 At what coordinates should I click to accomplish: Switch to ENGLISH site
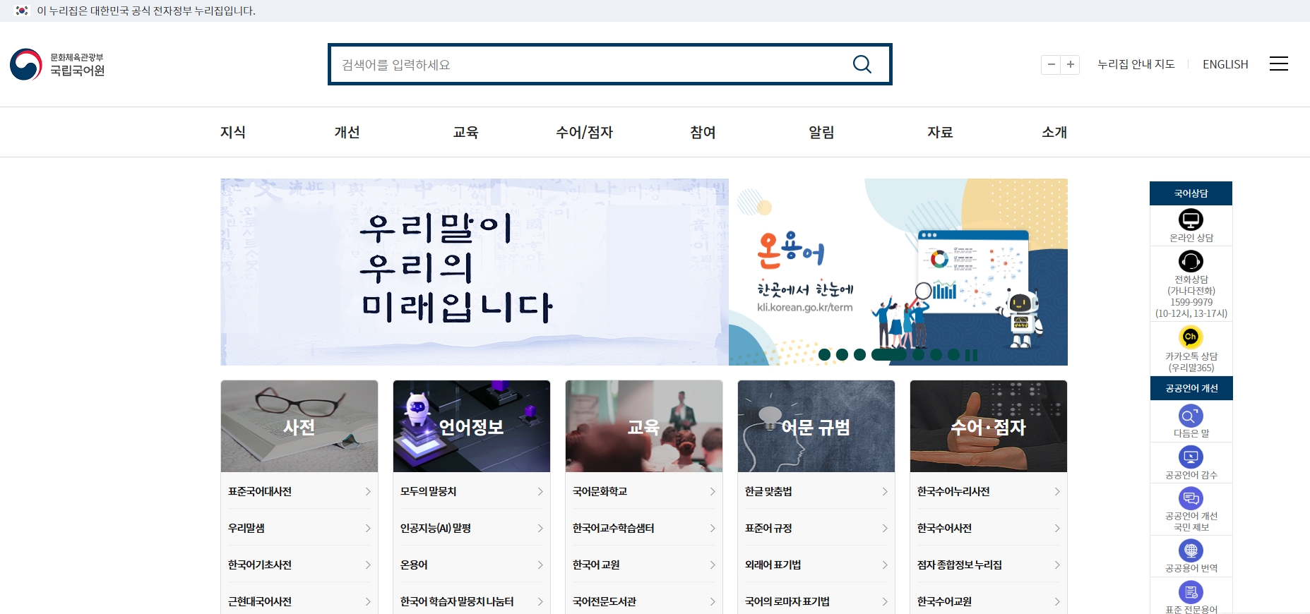1225,64
